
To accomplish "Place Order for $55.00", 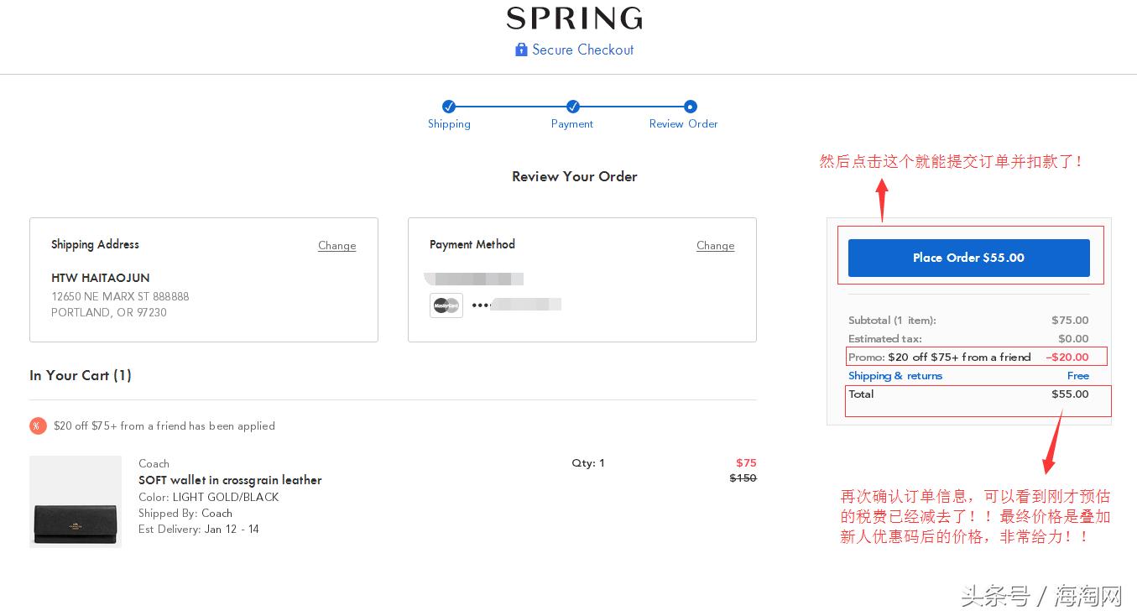I will pyautogui.click(x=968, y=258).
